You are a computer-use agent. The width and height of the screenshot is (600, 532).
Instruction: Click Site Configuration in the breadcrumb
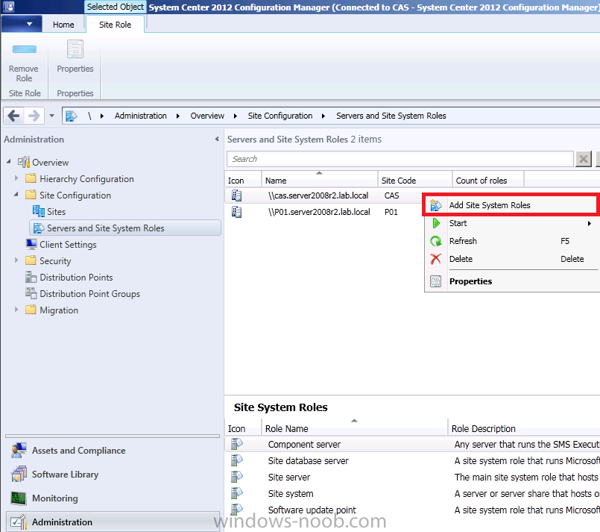pyautogui.click(x=280, y=116)
